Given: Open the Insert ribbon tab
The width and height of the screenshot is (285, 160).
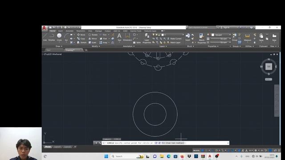Looking at the screenshot, I should 61,31.
